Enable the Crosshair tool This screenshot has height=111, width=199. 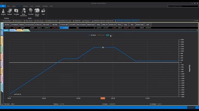point(30,12)
